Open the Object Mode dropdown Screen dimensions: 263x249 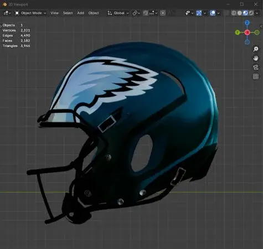click(30, 13)
